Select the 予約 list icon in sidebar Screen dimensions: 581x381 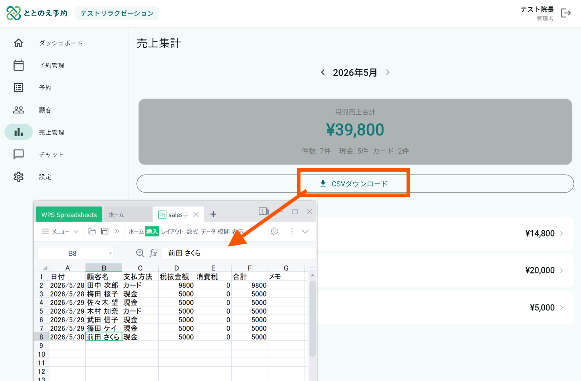coord(19,88)
